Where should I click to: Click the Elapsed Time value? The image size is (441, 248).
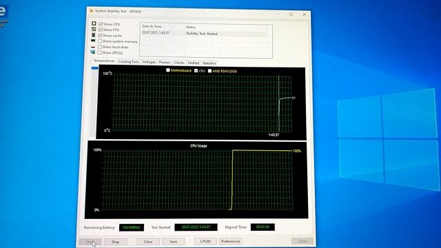tap(263, 227)
